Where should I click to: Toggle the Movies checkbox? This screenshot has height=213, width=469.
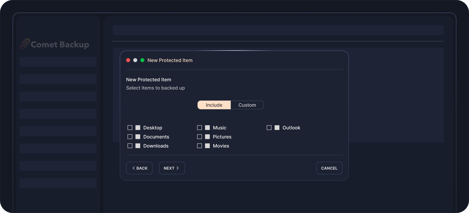click(x=200, y=146)
